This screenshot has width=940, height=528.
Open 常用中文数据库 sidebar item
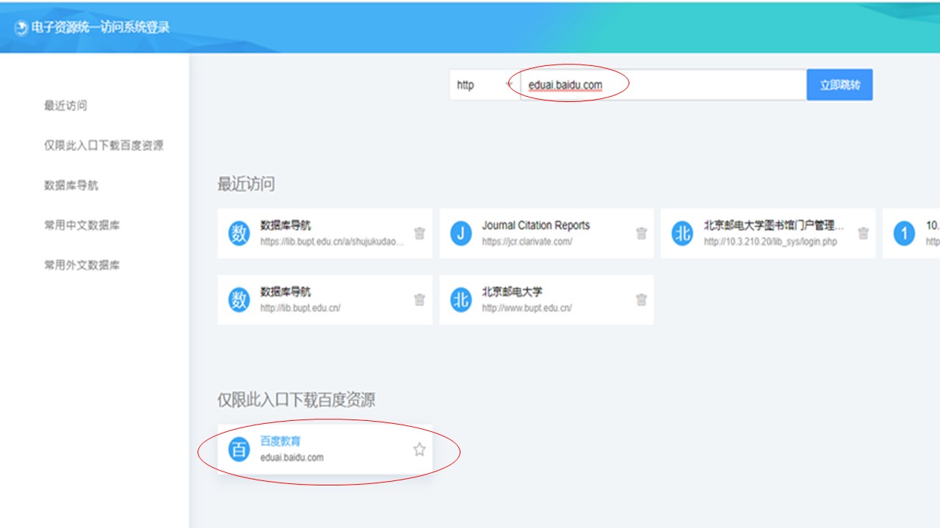[x=82, y=225]
